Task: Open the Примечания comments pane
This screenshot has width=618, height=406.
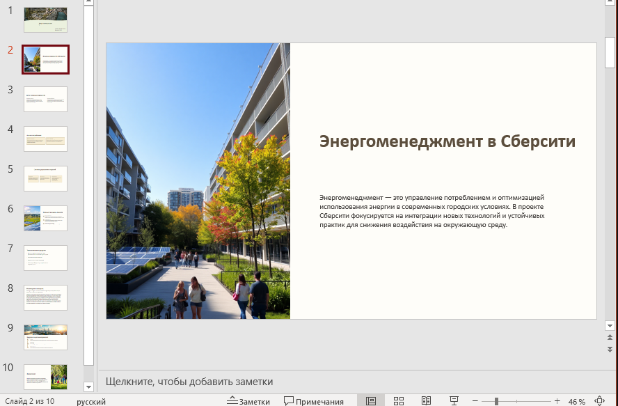Action: (314, 401)
